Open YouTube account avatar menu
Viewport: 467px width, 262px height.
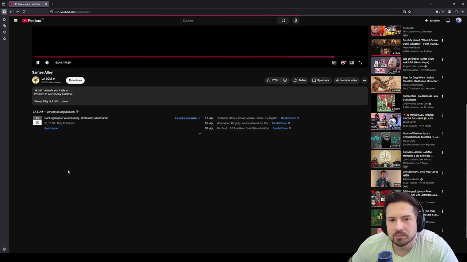459,21
